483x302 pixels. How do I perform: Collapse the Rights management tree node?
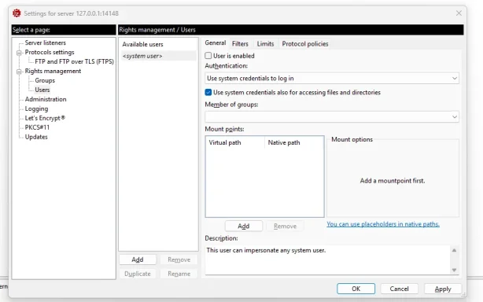[x=19, y=72]
